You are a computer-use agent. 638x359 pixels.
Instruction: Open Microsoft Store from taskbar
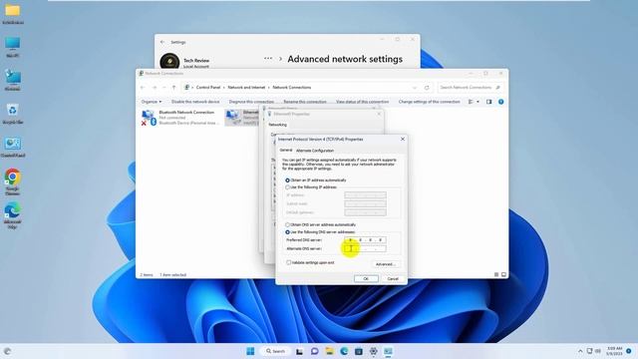pyautogui.click(x=359, y=351)
